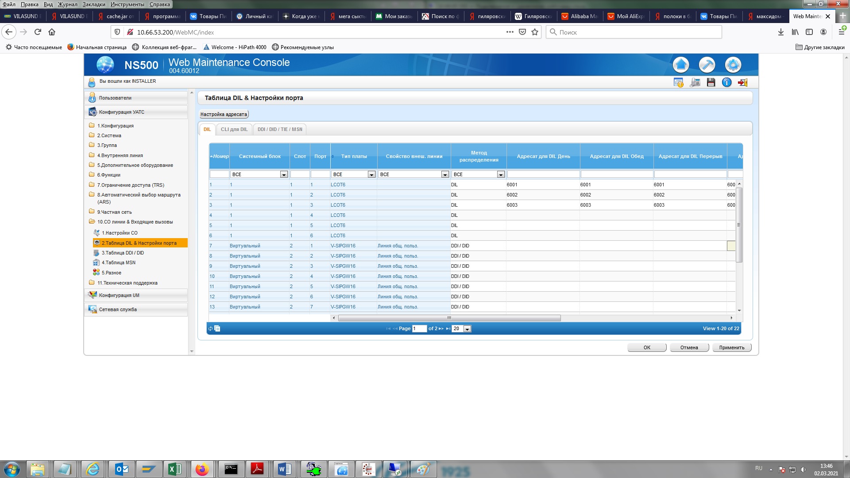Expand the 3.Группа folder

coord(107,145)
